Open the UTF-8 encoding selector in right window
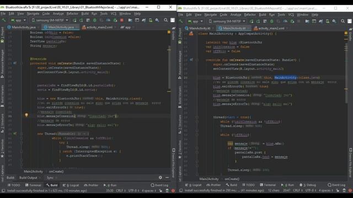 tap(311, 190)
